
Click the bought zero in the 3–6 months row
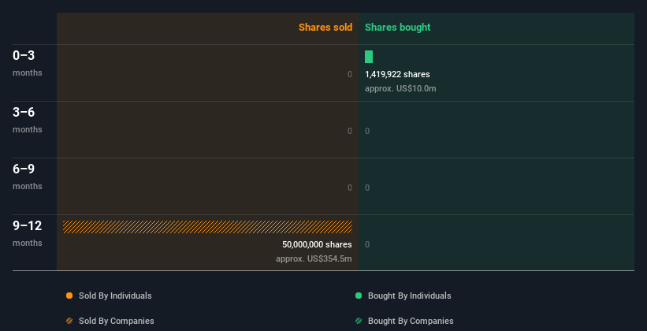point(367,132)
